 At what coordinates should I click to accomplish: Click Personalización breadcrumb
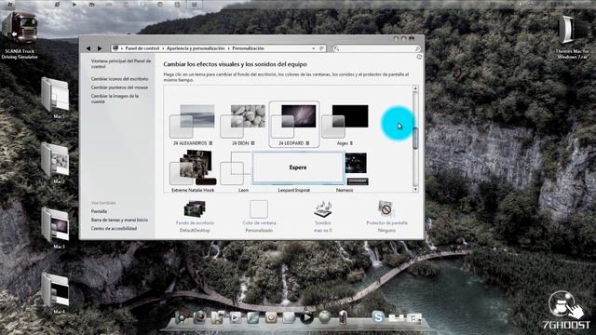tap(248, 48)
